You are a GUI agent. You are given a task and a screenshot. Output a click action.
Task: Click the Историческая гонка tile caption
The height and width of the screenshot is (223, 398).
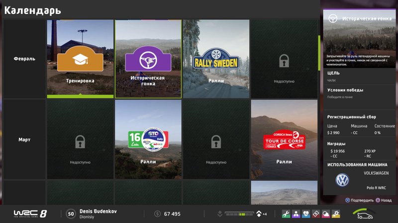pos(148,81)
